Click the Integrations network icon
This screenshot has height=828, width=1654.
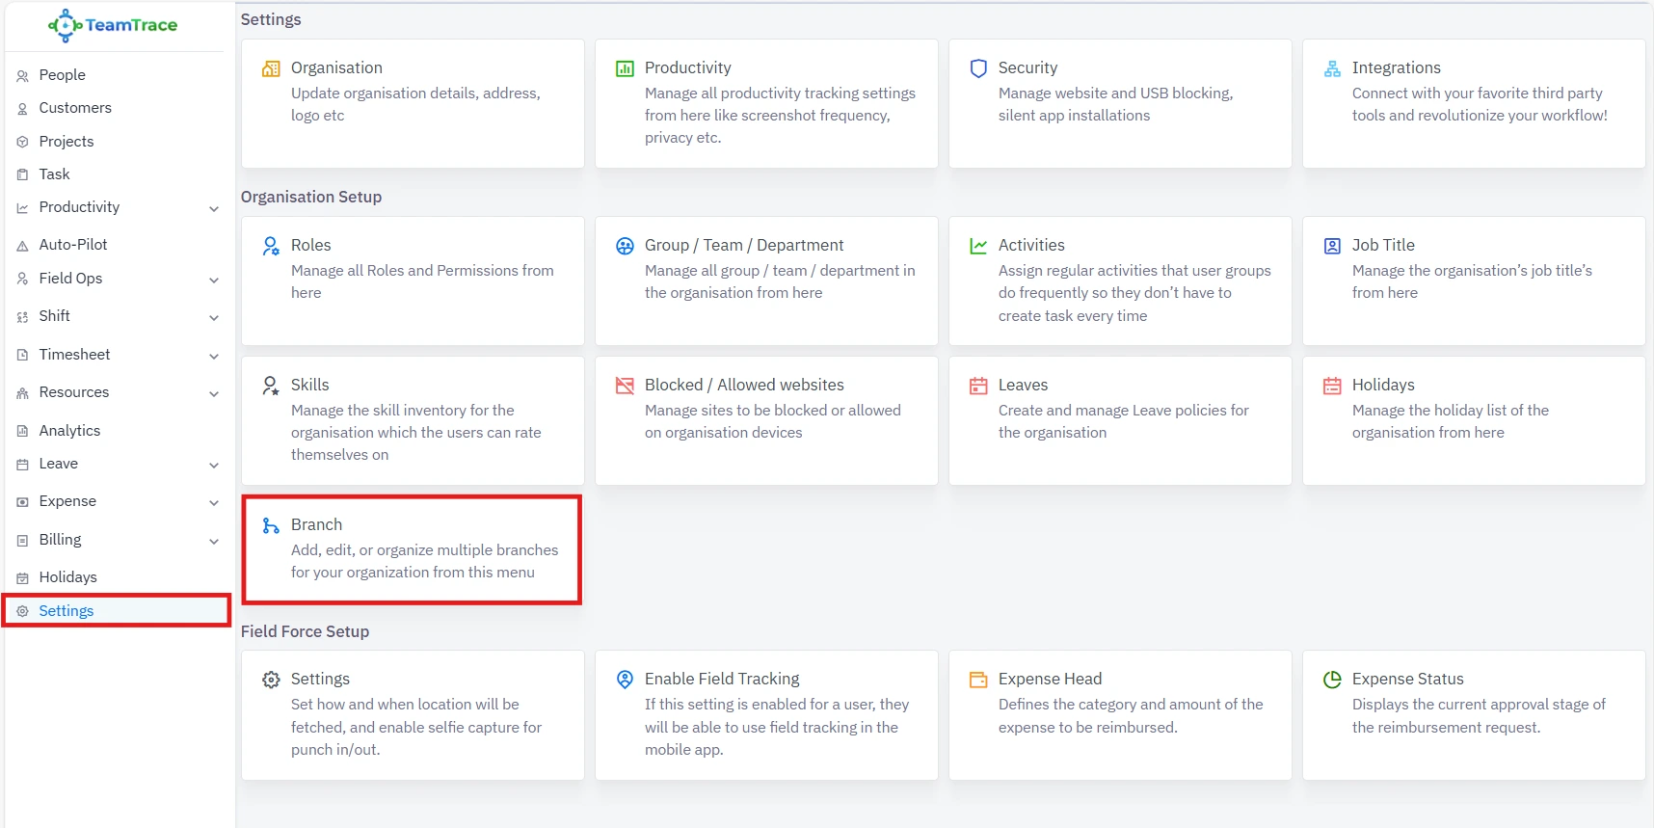[1332, 68]
